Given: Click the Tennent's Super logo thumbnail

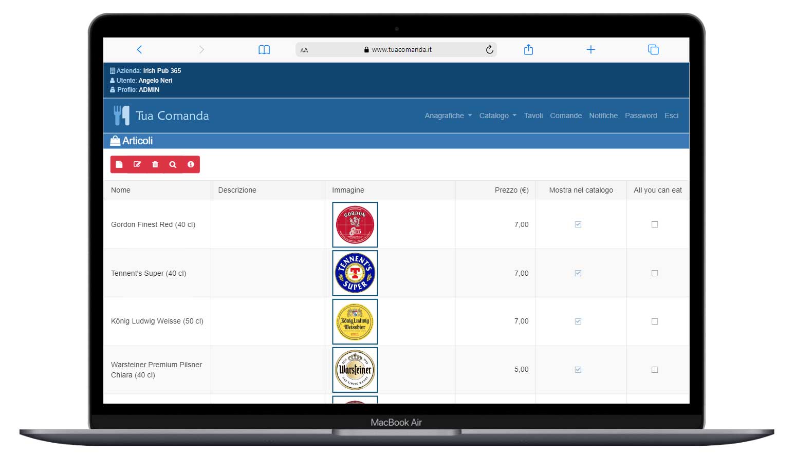Looking at the screenshot, I should point(355,273).
